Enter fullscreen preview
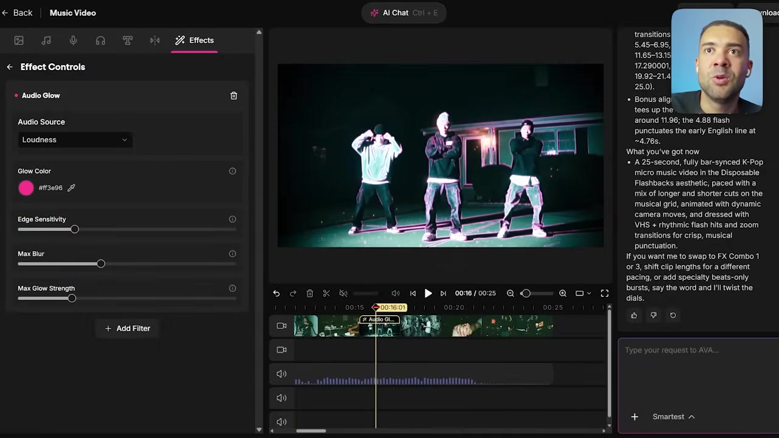The height and width of the screenshot is (438, 779). [x=605, y=293]
